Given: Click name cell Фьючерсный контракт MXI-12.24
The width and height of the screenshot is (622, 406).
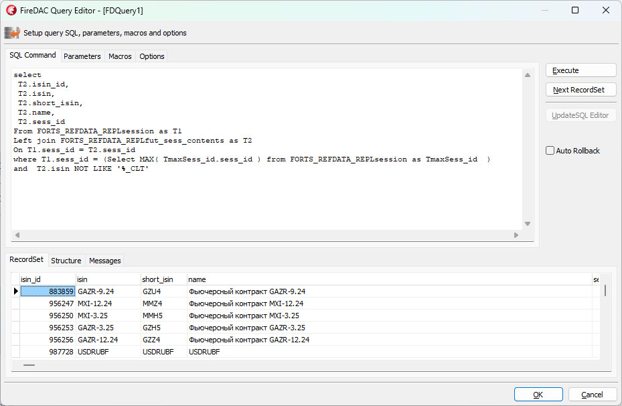Looking at the screenshot, I should (389, 303).
